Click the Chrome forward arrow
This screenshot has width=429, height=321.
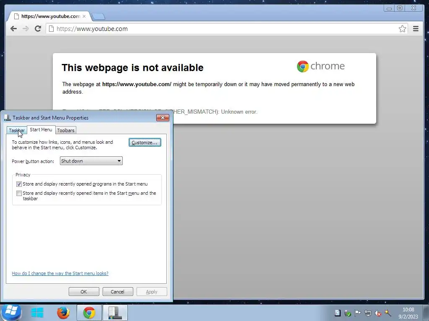click(26, 29)
